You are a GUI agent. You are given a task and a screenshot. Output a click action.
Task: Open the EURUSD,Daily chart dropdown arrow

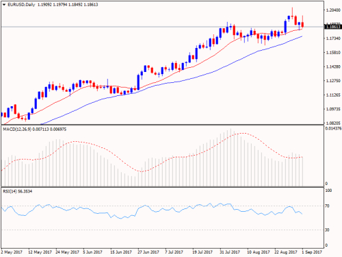pyautogui.click(x=4, y=5)
